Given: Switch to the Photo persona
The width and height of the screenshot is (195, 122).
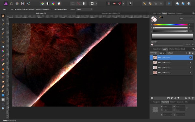Looking at the screenshot, I should pyautogui.click(x=6, y=4).
